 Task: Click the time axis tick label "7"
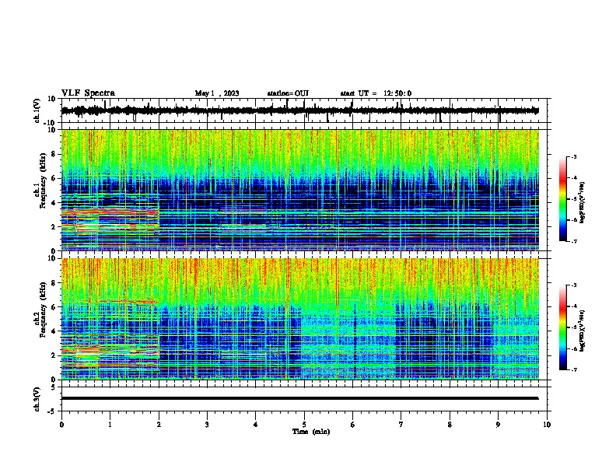click(401, 425)
